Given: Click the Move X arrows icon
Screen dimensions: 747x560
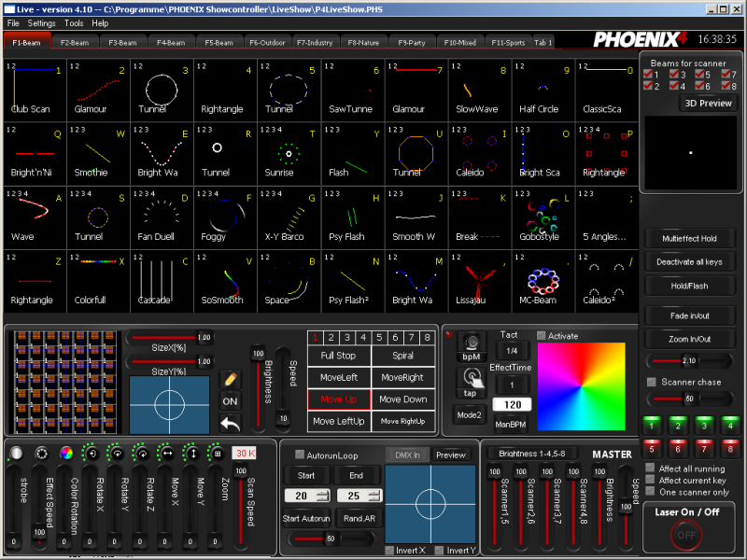Looking at the screenshot, I should [x=167, y=453].
